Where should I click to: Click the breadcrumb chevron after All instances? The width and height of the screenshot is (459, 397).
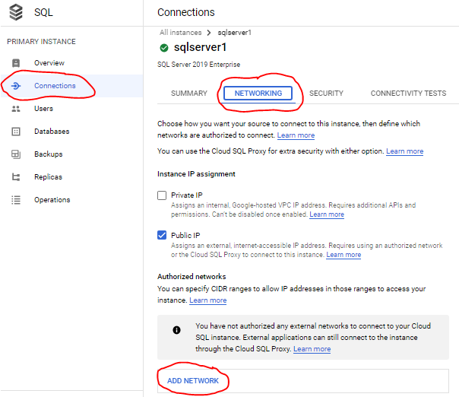[209, 33]
